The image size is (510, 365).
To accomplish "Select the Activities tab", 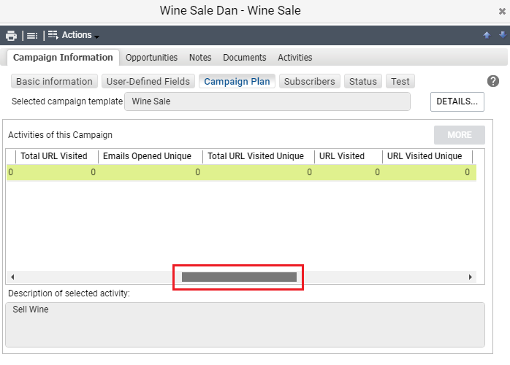I will point(294,58).
